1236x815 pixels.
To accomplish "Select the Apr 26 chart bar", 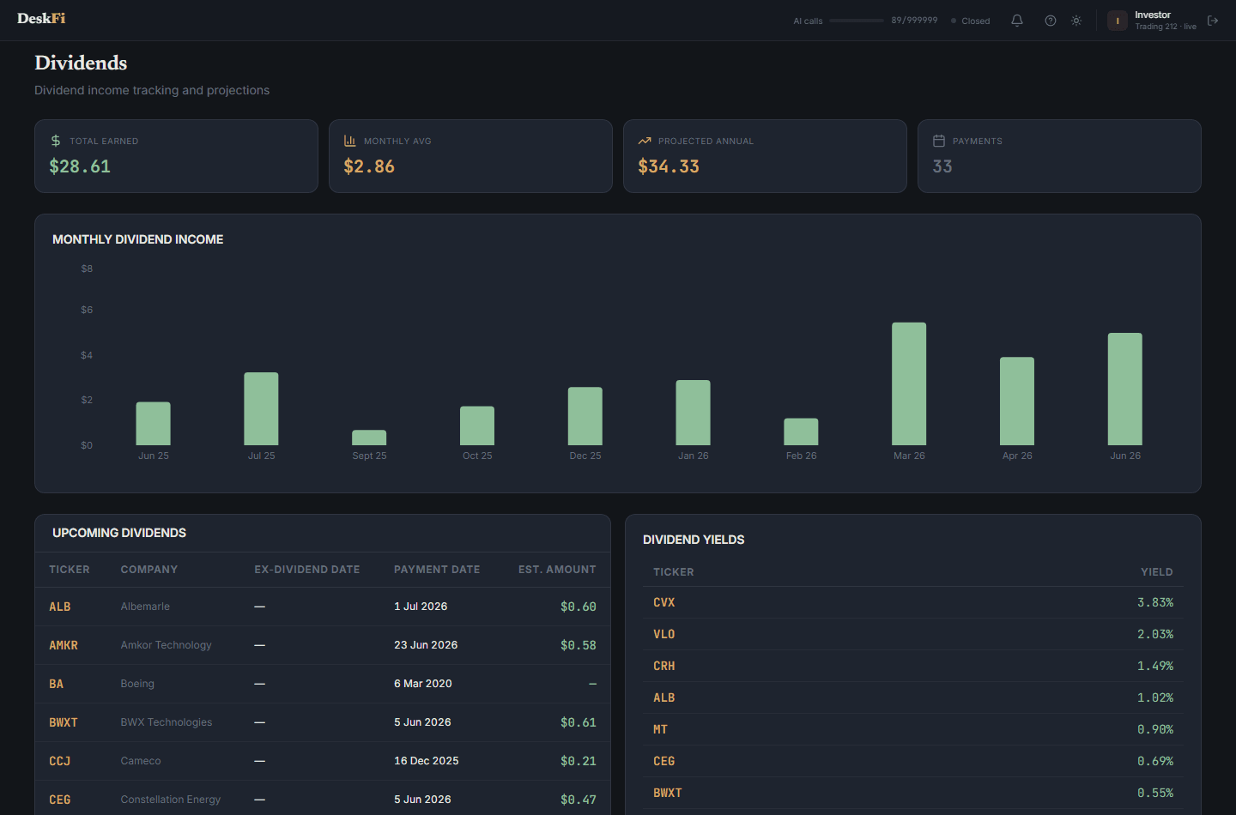I will pos(1017,401).
